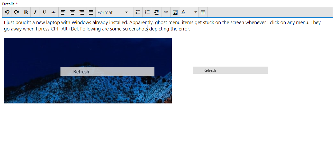This screenshot has height=148, width=334.
Task: Insert an image
Action: point(175,12)
